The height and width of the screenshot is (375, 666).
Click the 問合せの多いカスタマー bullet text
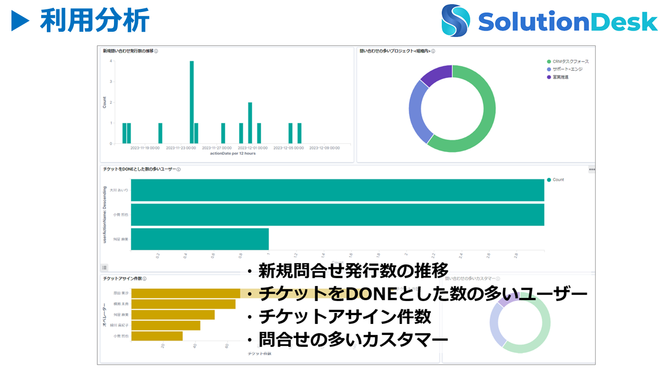coord(353,339)
